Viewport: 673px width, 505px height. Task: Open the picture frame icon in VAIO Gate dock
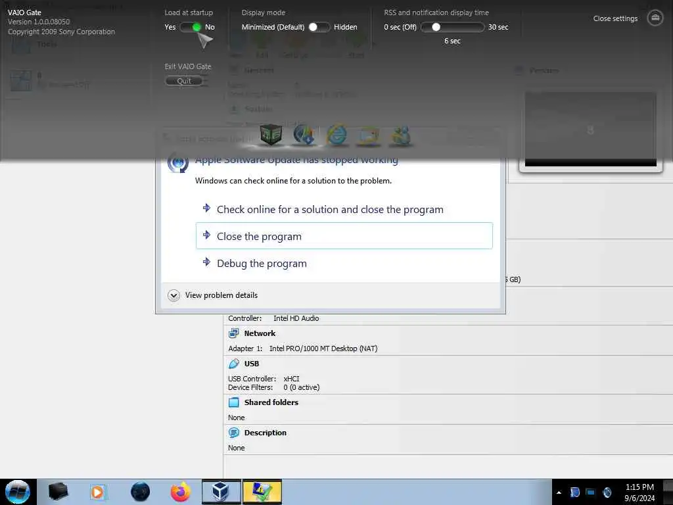(x=369, y=135)
